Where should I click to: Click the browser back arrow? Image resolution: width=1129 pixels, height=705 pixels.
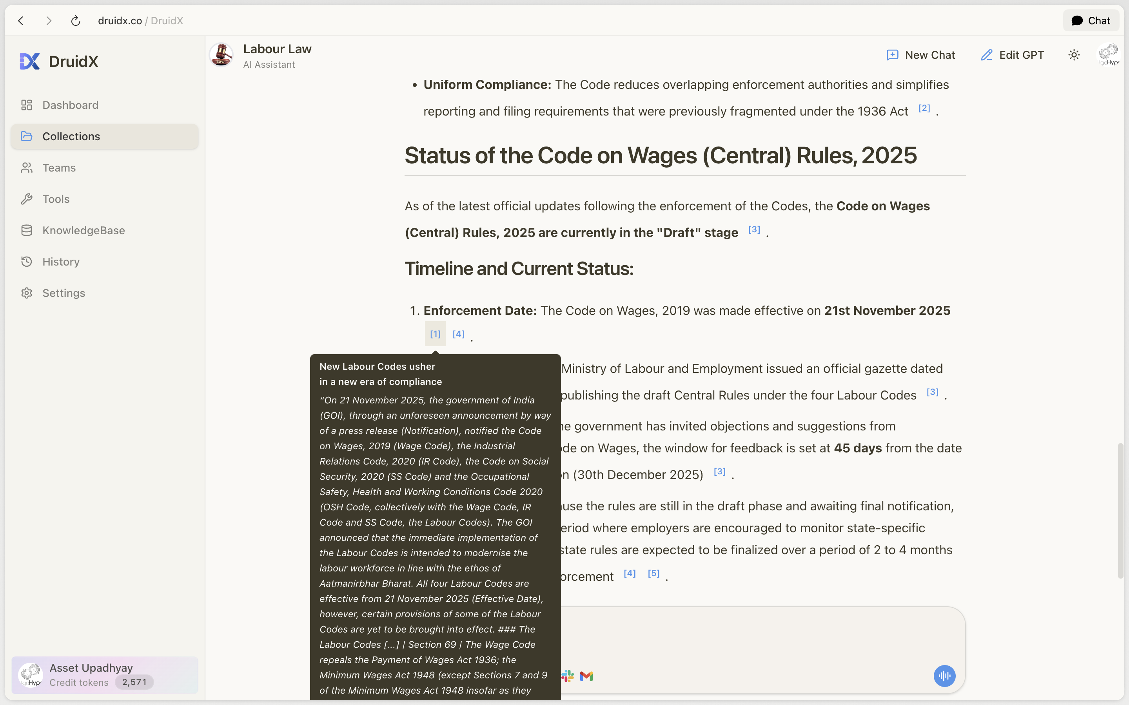[x=21, y=20]
